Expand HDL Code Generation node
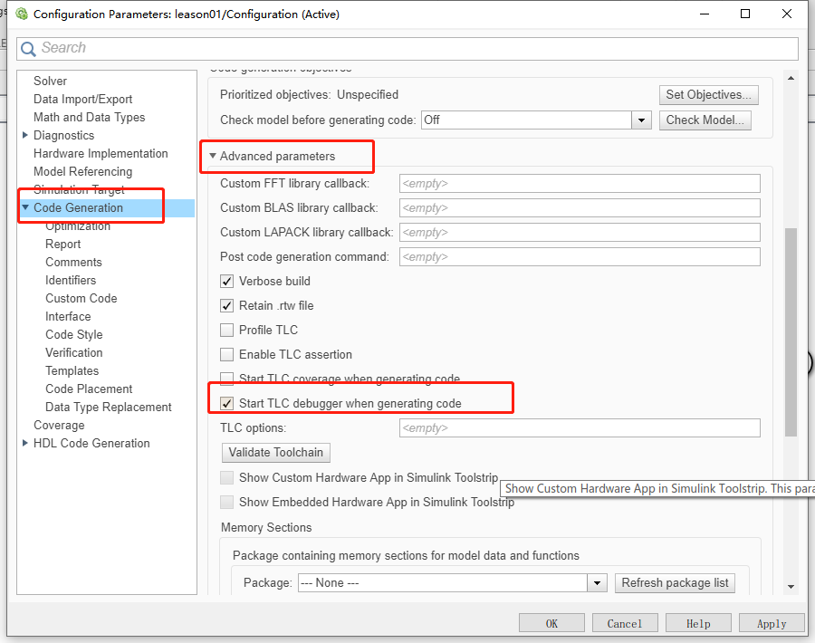The height and width of the screenshot is (643, 815). tap(25, 443)
